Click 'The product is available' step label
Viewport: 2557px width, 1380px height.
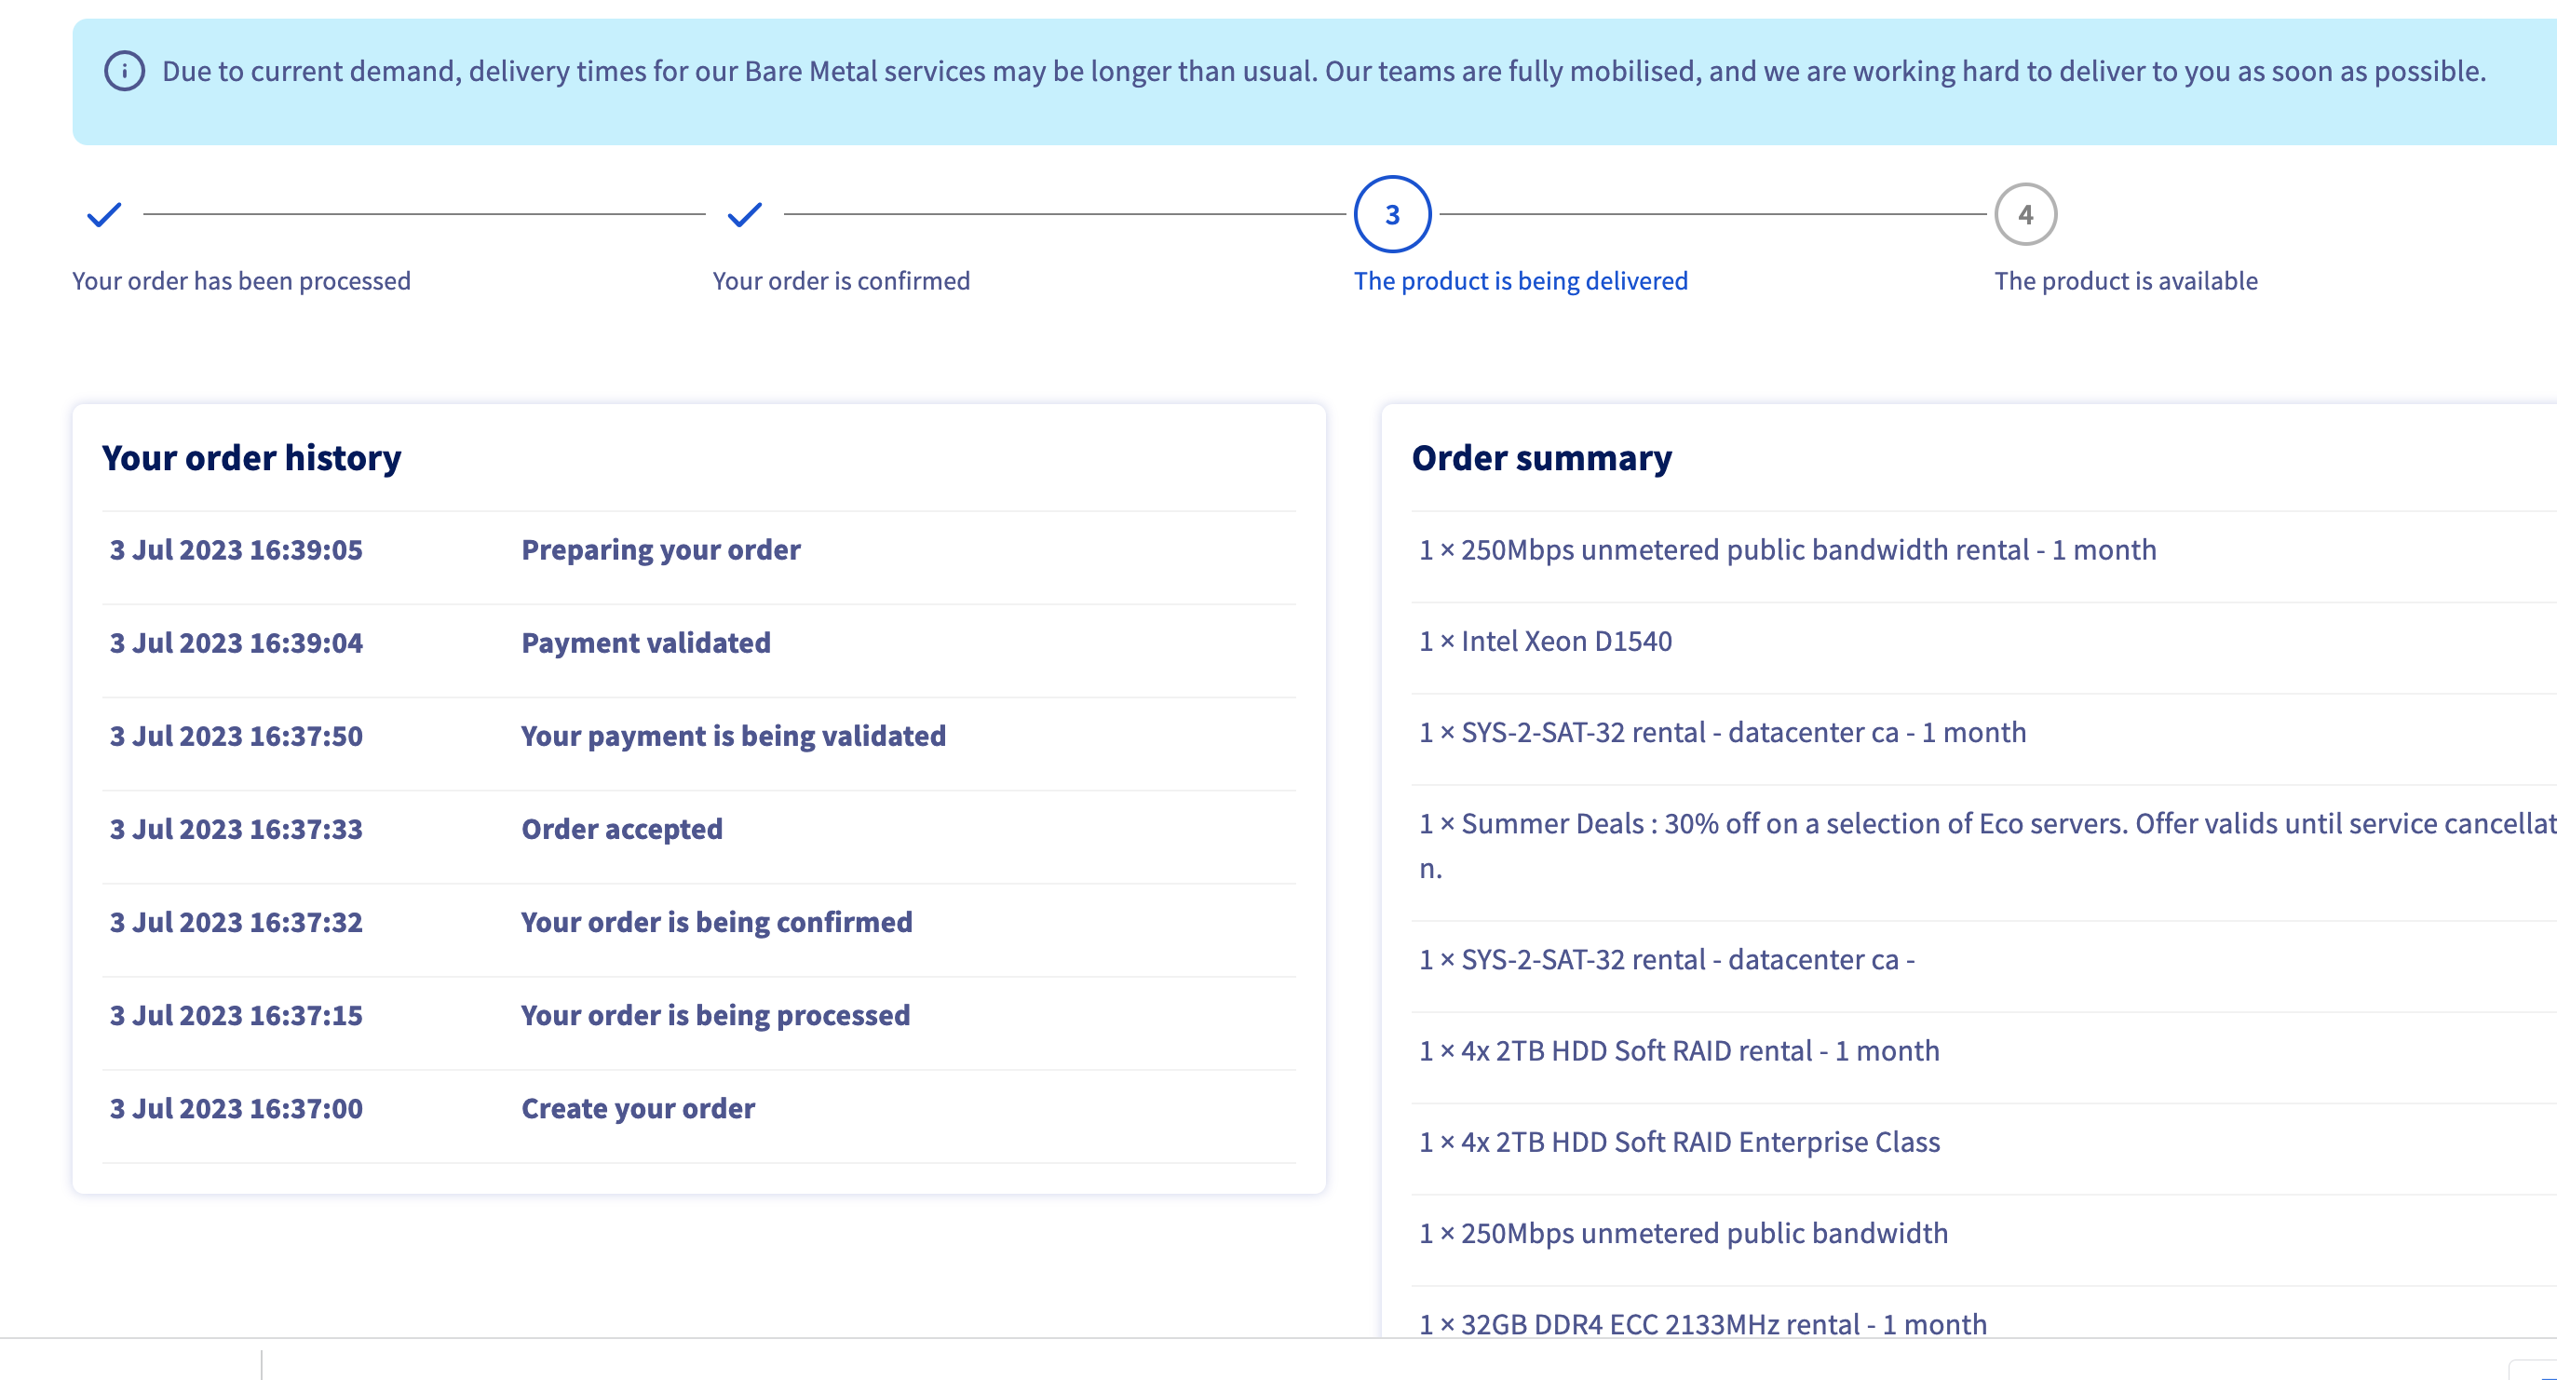pos(2126,281)
